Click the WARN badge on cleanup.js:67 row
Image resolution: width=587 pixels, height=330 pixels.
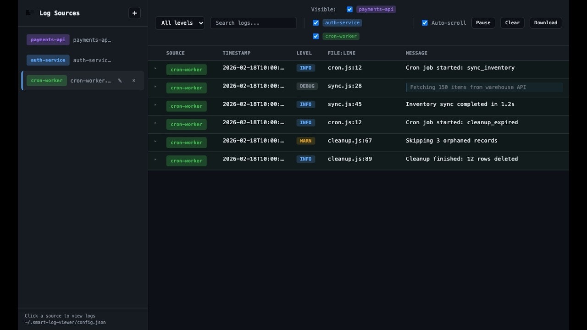pos(305,141)
